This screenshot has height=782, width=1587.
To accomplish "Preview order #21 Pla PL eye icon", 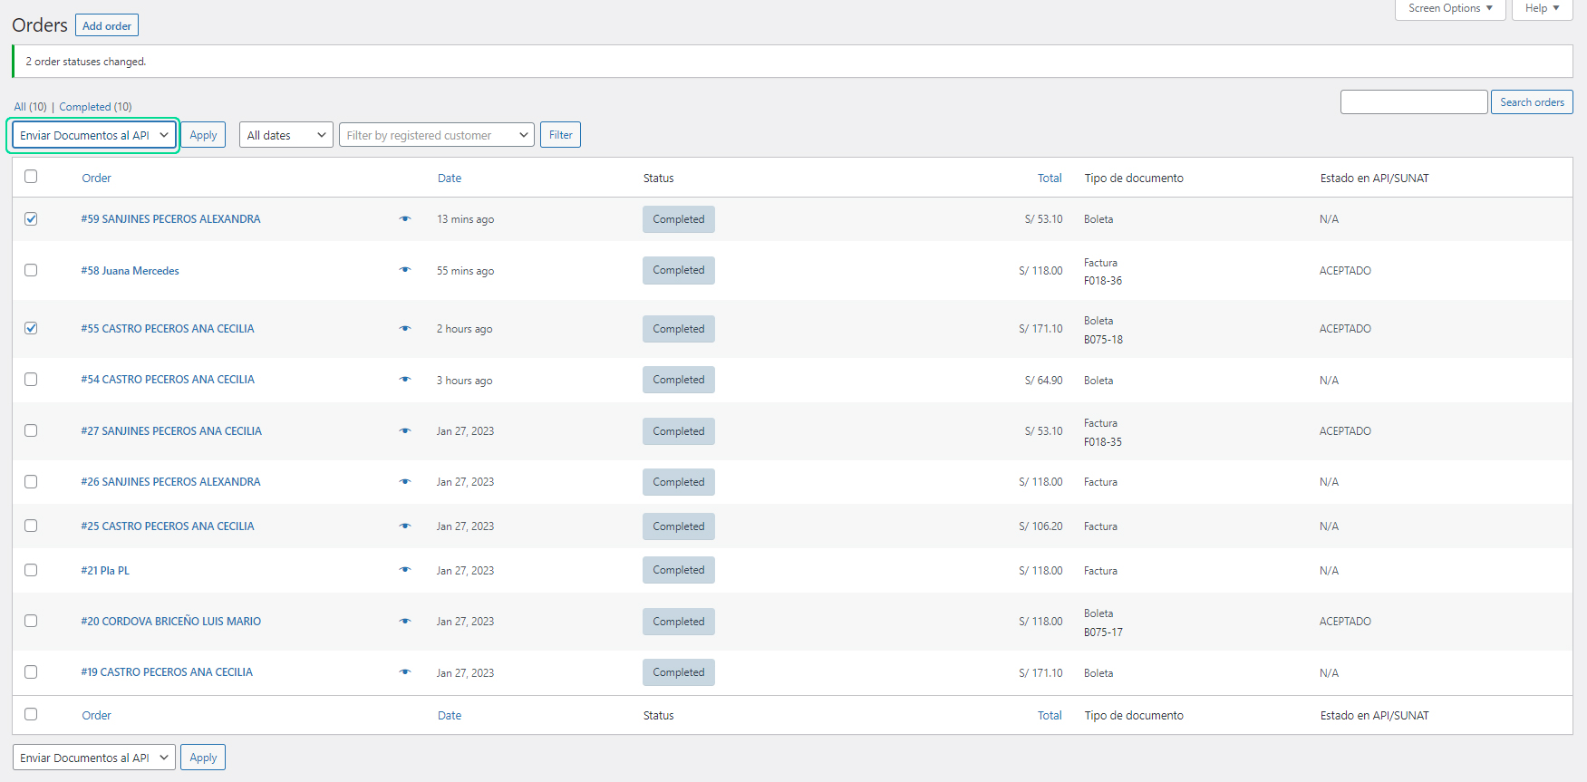I will tap(404, 570).
